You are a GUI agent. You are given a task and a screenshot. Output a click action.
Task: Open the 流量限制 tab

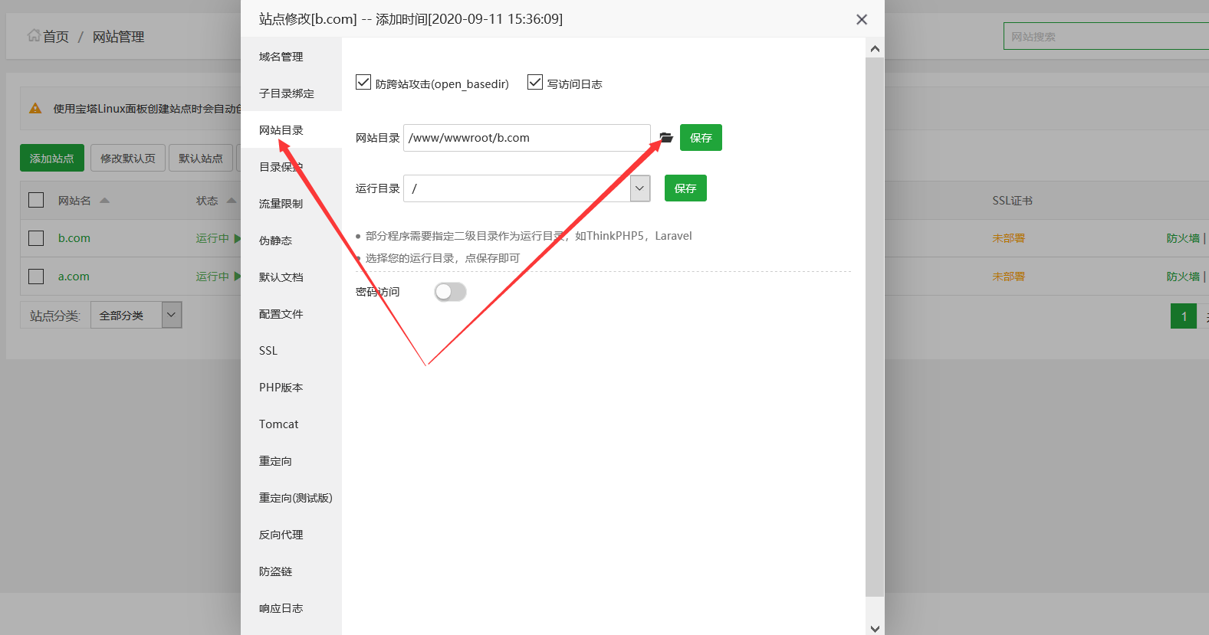[x=291, y=204]
